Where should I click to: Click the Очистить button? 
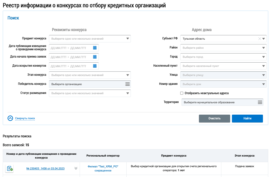[x=214, y=118]
